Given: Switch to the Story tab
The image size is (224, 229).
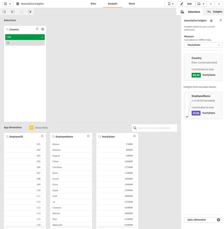Looking at the screenshot, I should click(x=132, y=4).
